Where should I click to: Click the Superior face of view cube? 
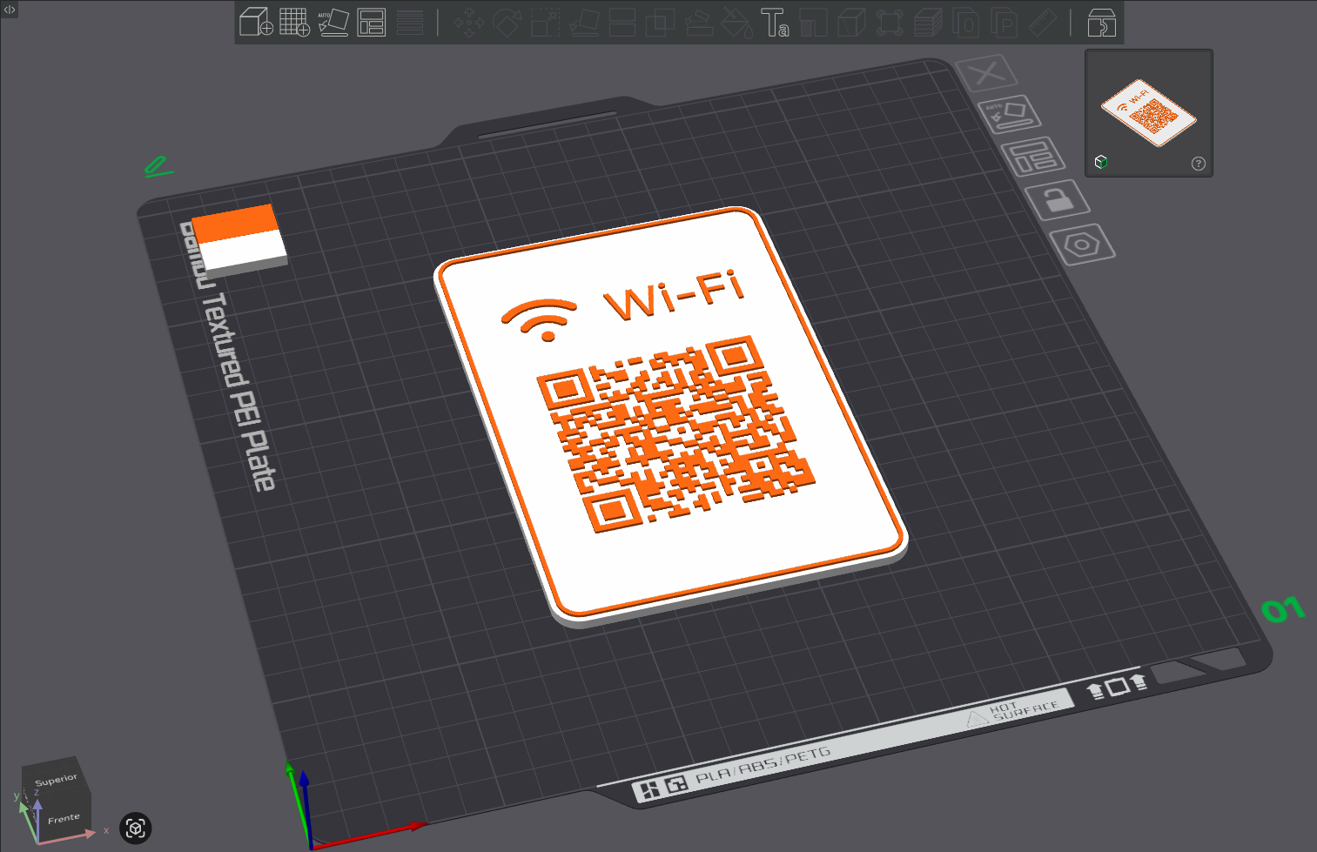point(55,778)
